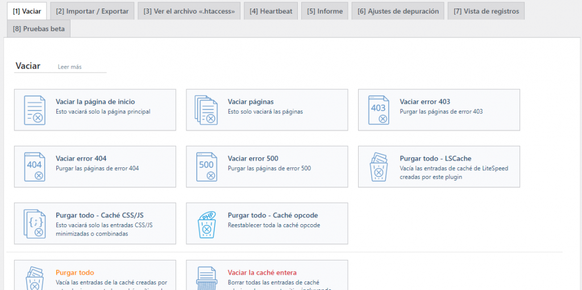This screenshot has height=290, width=582.
Task: Switch to the Pruebas beta tab
Action: tap(38, 28)
